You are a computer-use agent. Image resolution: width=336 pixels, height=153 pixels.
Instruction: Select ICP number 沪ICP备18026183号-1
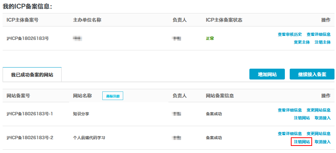click(x=30, y=114)
